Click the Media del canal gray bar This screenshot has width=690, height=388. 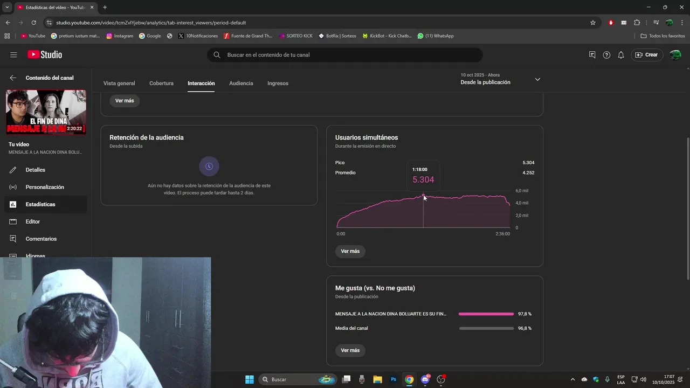coord(486,328)
